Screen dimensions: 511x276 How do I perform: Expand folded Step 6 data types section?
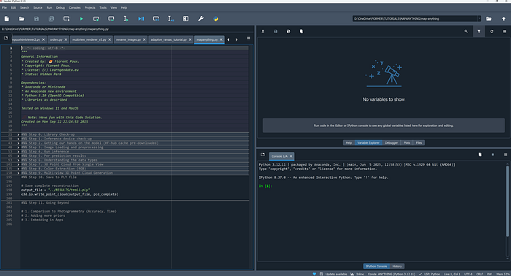click(18, 160)
